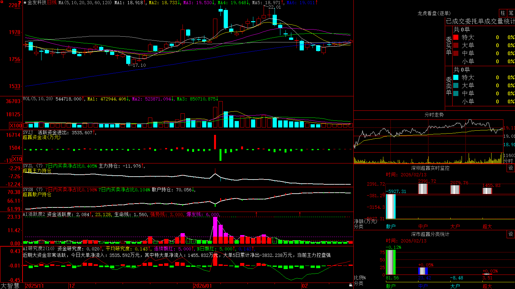
Task: Select 散户 category in 深圳超赢实时监控
Action: [391, 226]
